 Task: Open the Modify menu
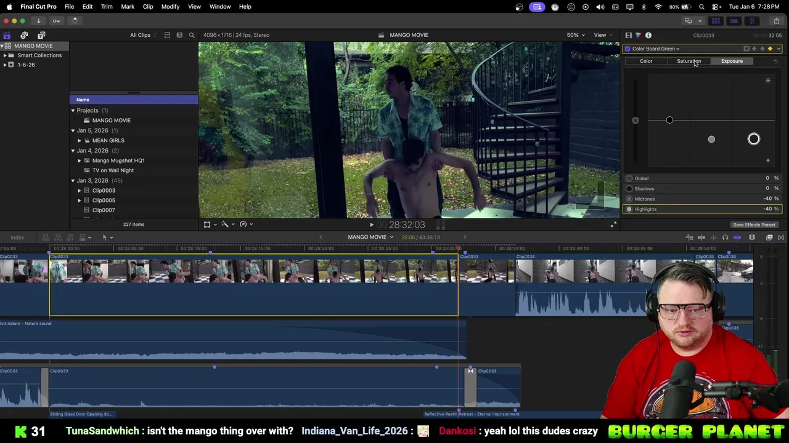[x=170, y=7]
